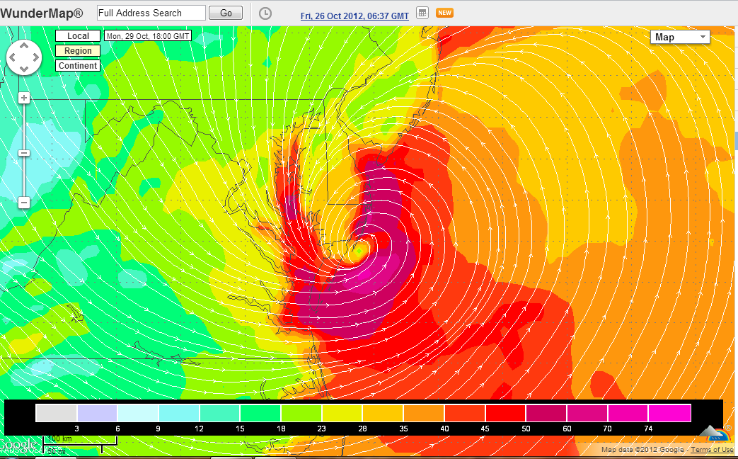Viewport: 738px width, 459px height.
Task: Click the Map data ©2012 Google text
Action: click(x=642, y=450)
